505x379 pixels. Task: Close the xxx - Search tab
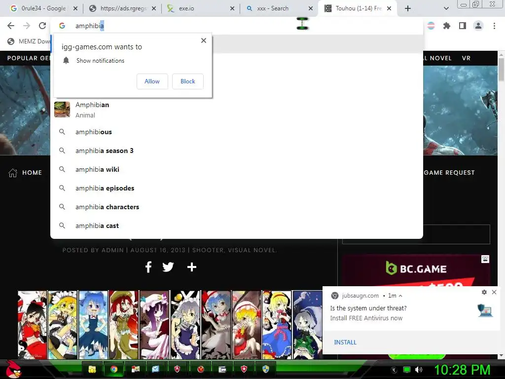tap(311, 8)
